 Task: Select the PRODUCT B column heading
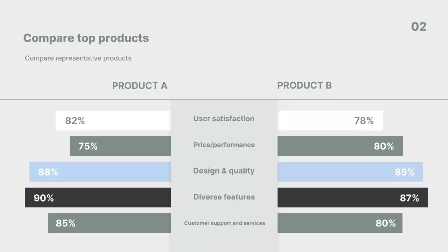tap(304, 85)
